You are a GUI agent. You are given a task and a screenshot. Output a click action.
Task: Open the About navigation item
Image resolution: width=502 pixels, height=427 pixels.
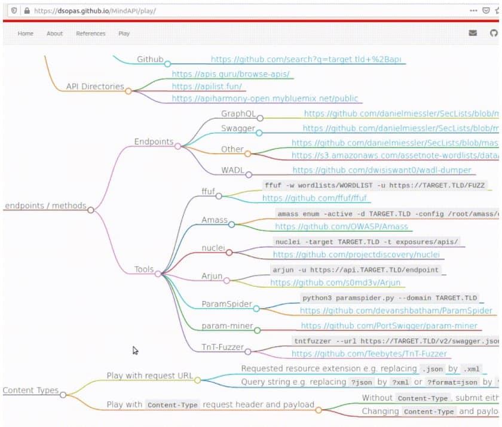(55, 33)
